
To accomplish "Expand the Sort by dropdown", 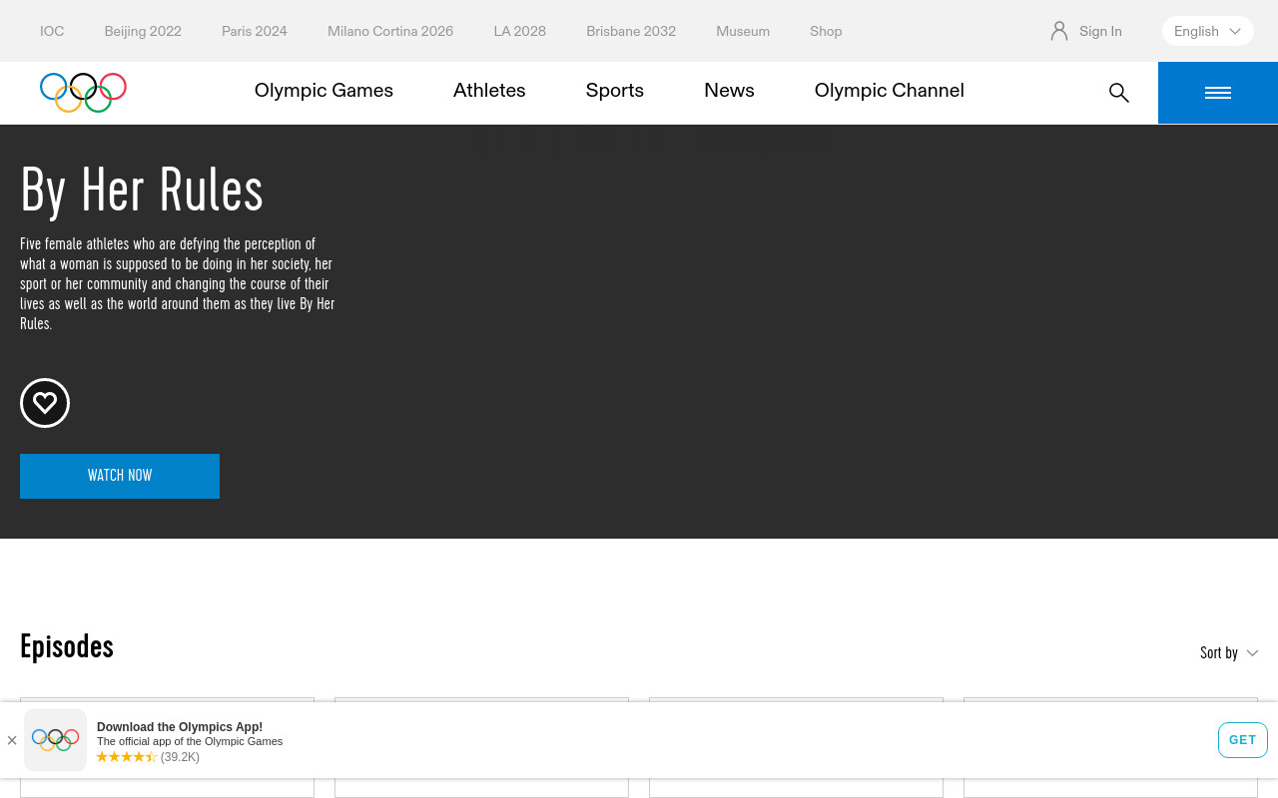I will pyautogui.click(x=1229, y=652).
